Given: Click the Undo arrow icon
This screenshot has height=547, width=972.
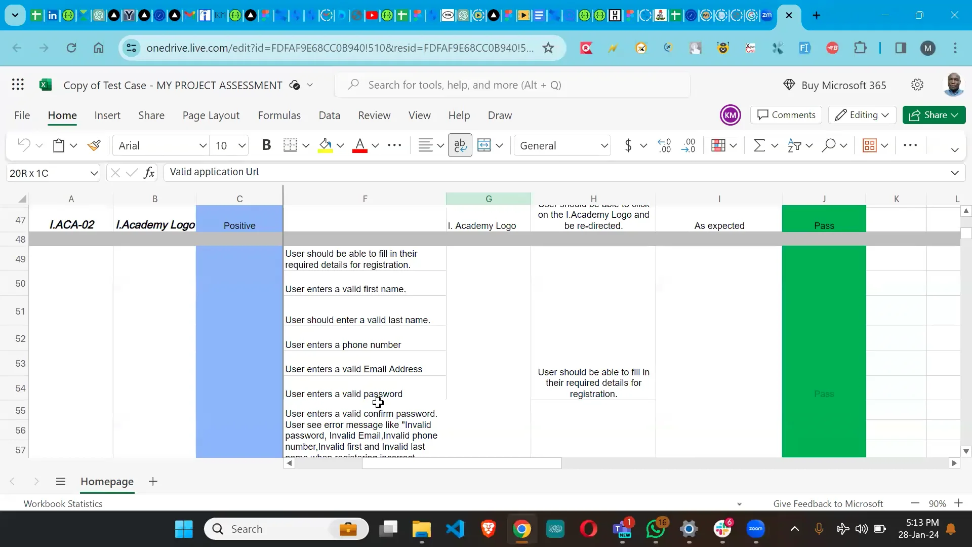Looking at the screenshot, I should 23,145.
